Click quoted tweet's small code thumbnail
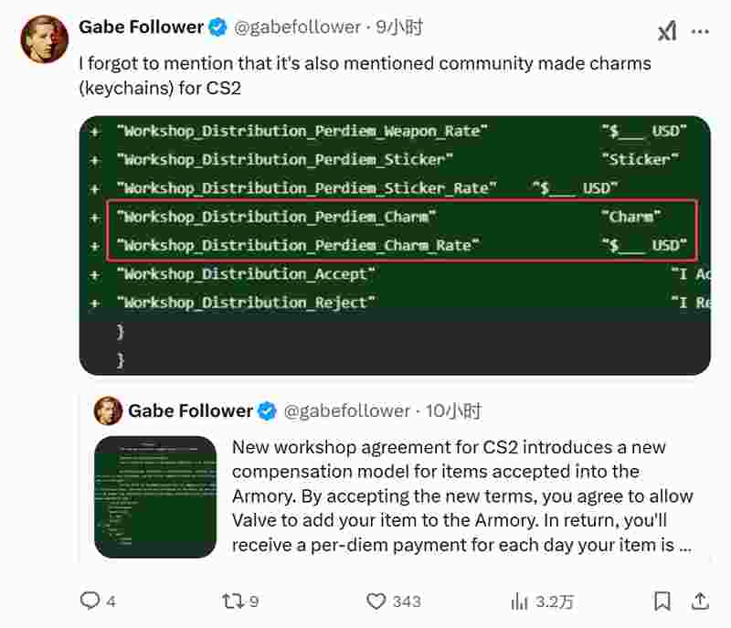 click(x=156, y=497)
